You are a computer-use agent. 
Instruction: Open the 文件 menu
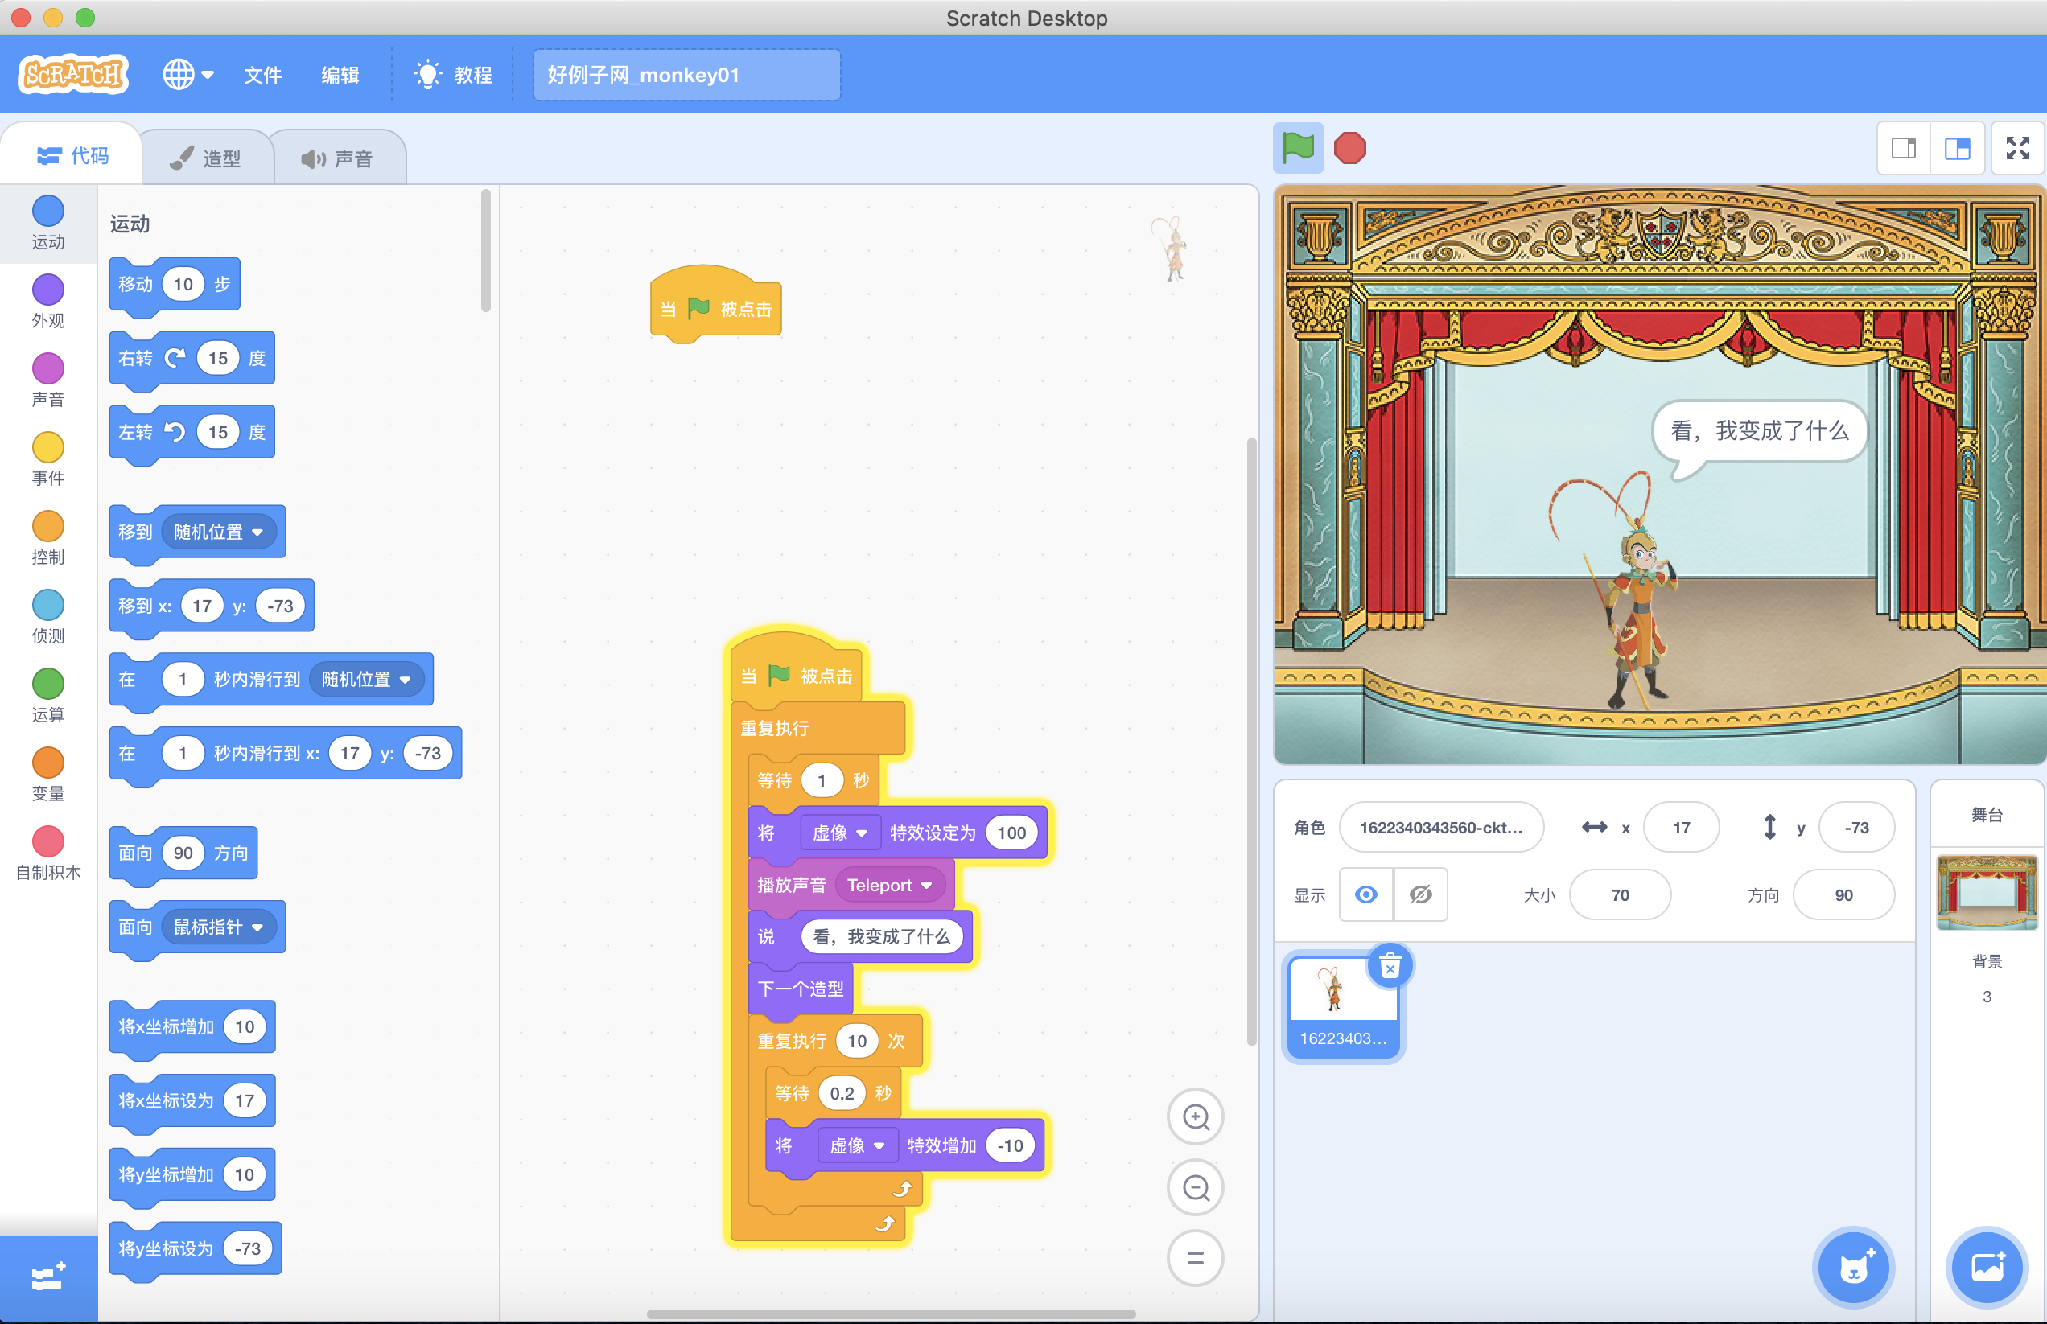[262, 75]
